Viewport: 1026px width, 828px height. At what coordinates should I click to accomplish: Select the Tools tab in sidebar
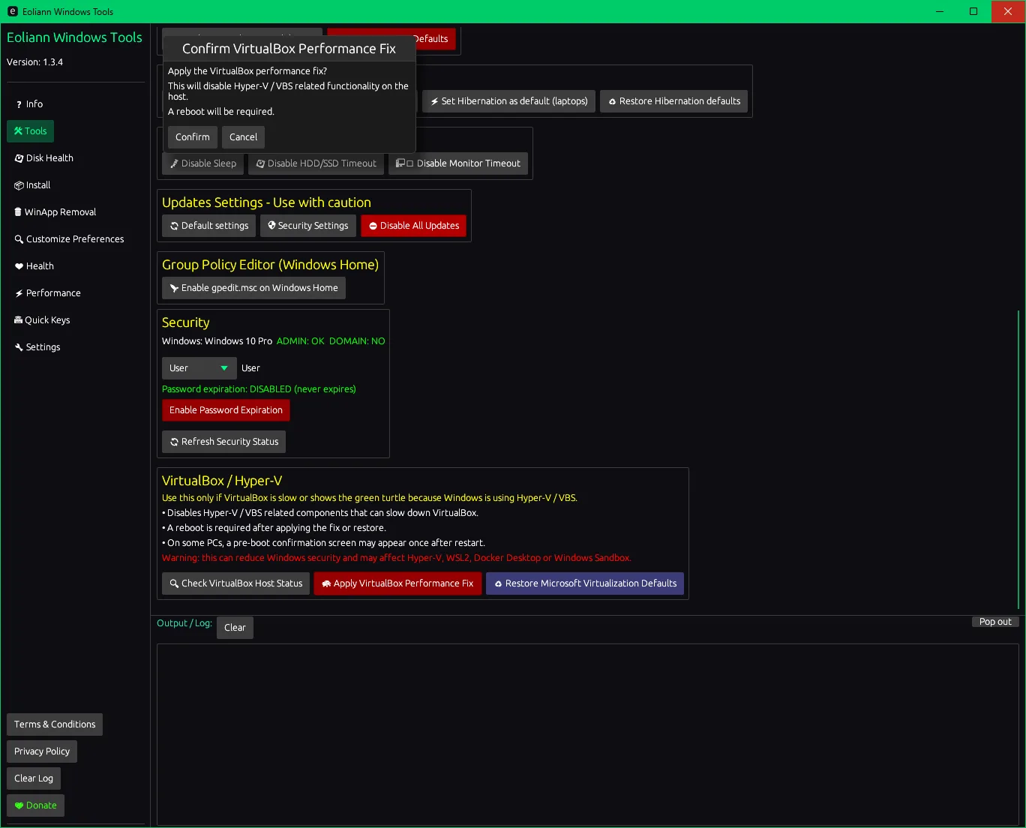(x=30, y=131)
